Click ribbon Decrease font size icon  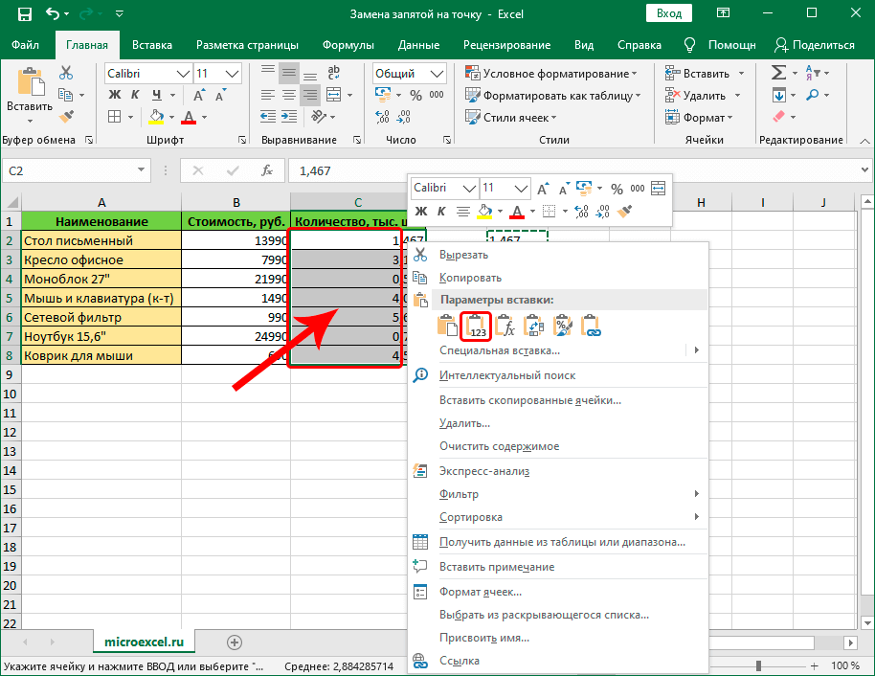point(221,96)
